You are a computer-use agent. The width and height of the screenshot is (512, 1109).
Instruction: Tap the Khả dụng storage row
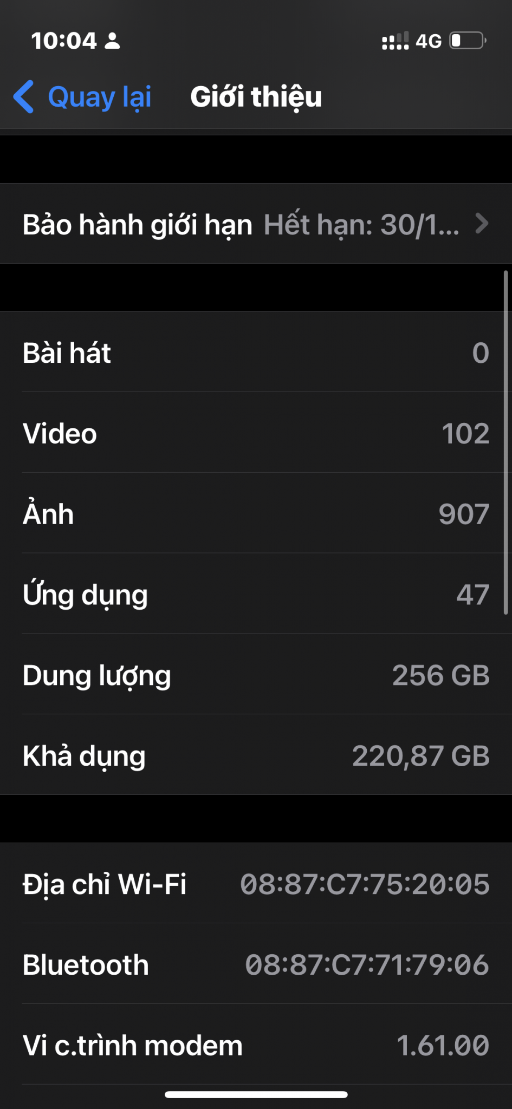pos(256,755)
